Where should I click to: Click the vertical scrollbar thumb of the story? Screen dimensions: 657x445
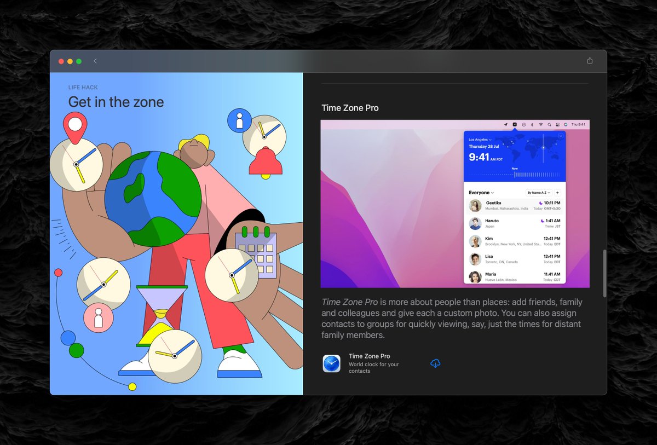604,274
